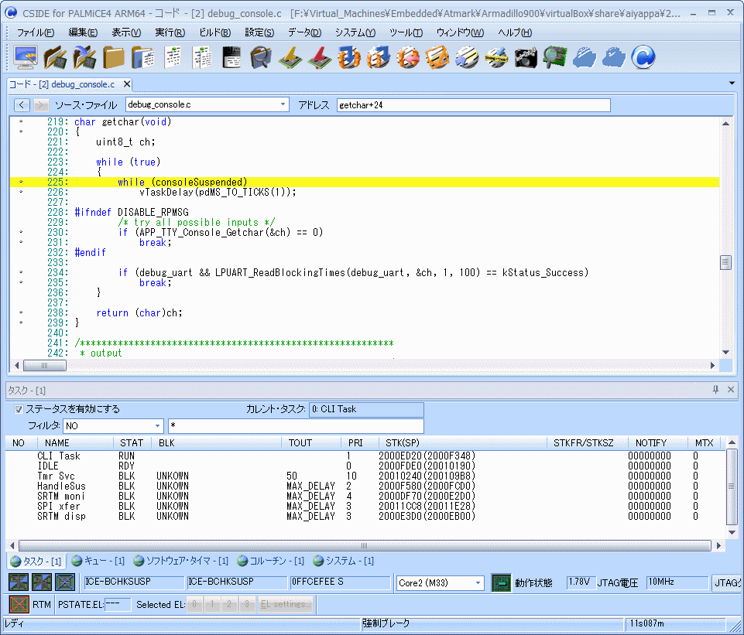Open the フィルタ NO dropdown
Viewport: 744px width, 635px height.
pos(158,426)
